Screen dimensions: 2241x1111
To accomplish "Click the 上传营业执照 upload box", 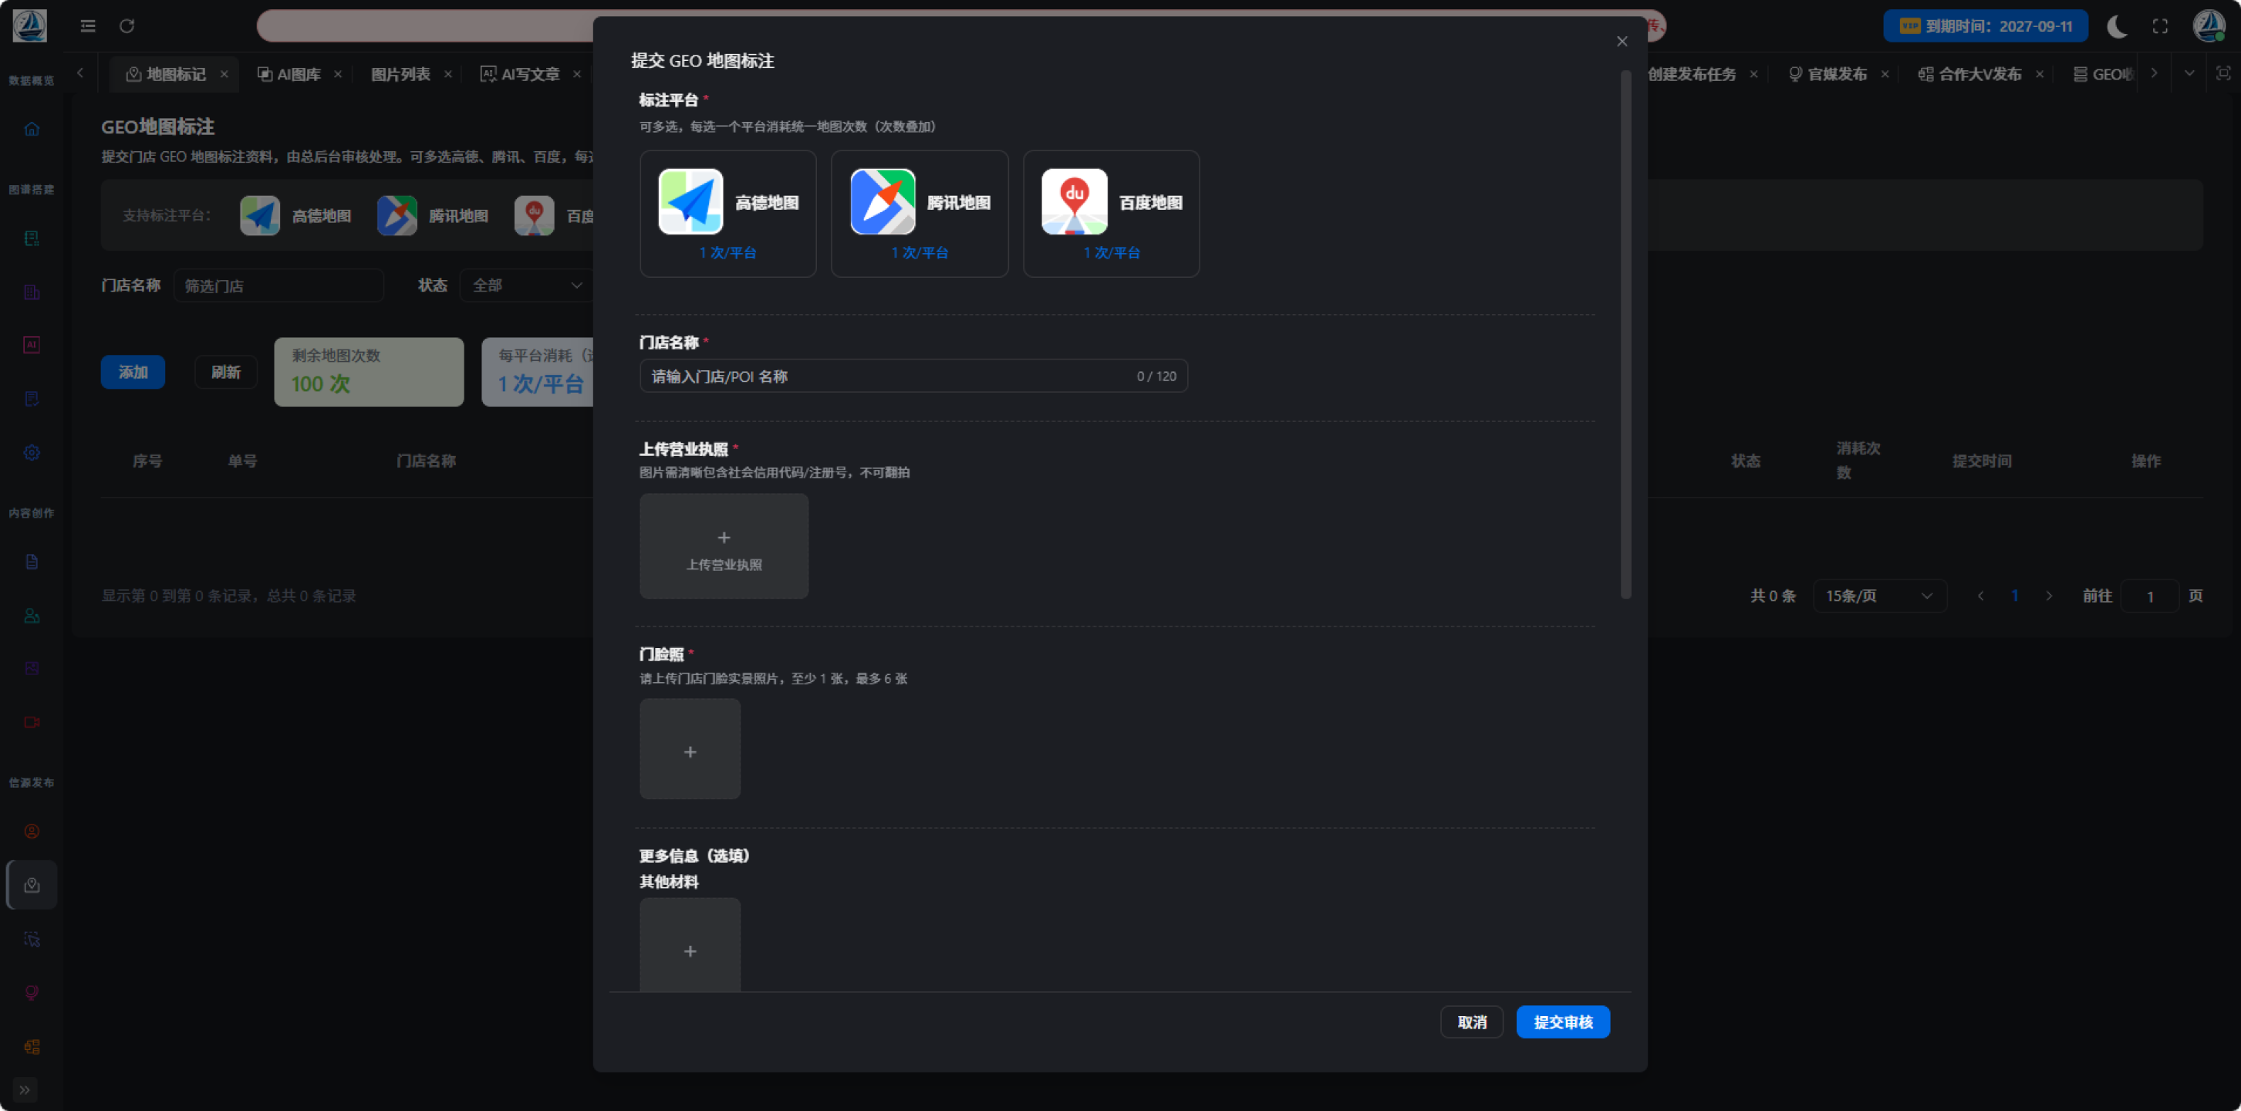I will coord(724,545).
